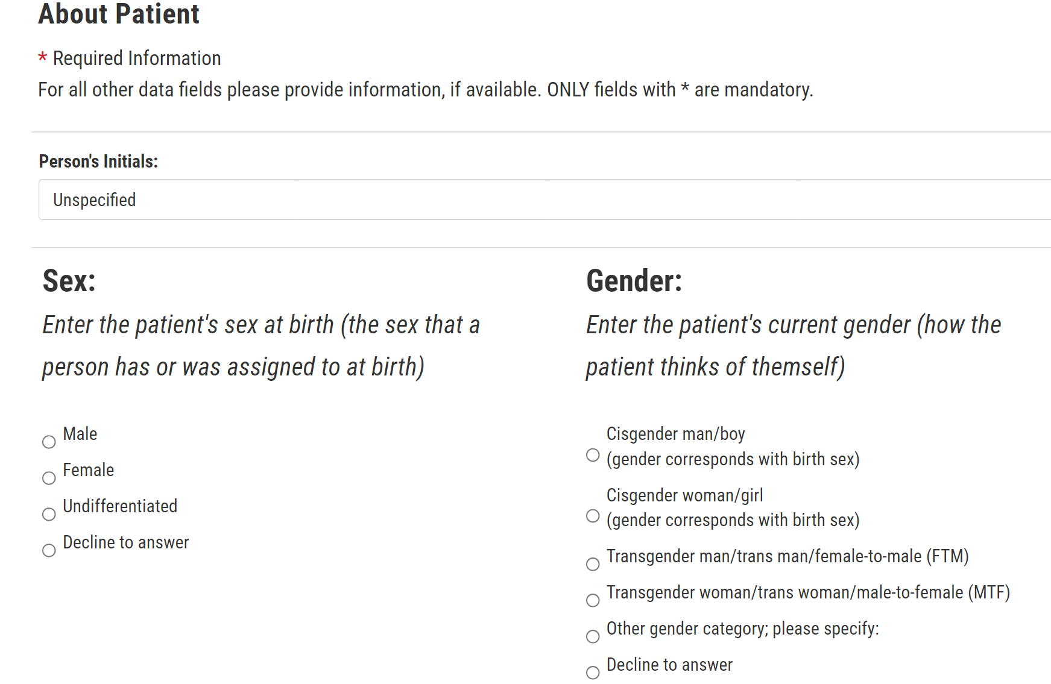Click the Cisgender woman/girl label
The height and width of the screenshot is (684, 1051).
[684, 495]
